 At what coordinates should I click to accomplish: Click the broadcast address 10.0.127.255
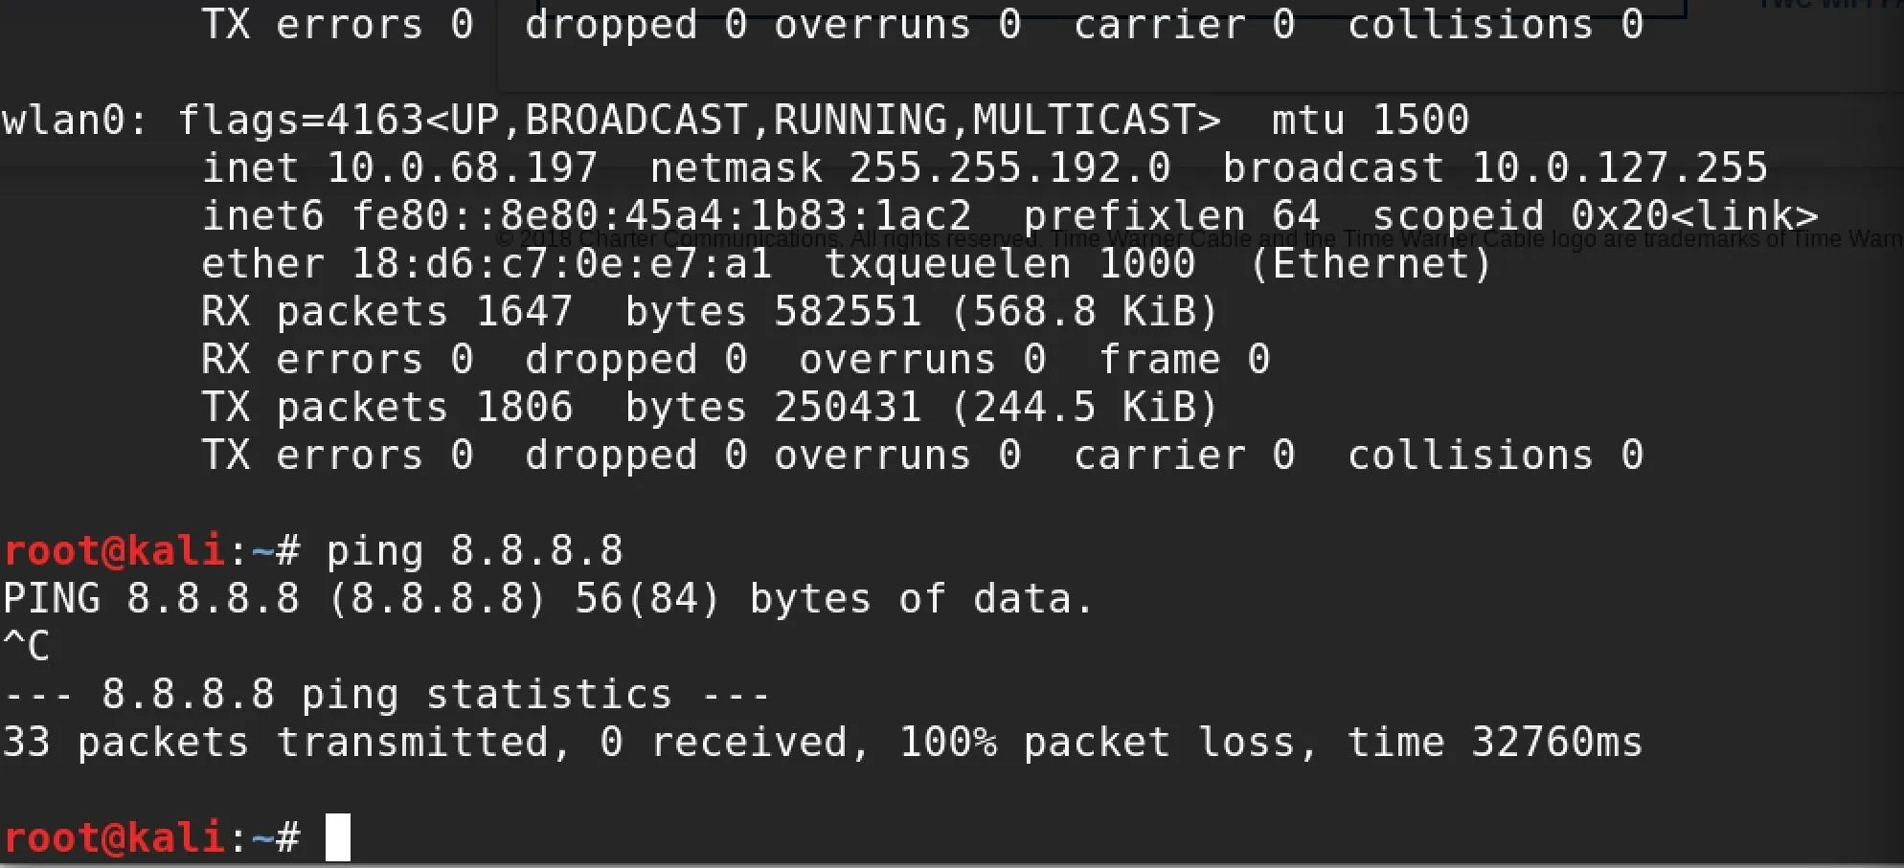(x=1619, y=168)
